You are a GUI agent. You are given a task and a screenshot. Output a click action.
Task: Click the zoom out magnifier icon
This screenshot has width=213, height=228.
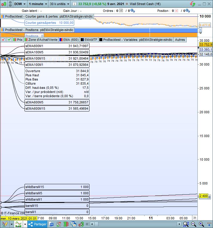194,224
